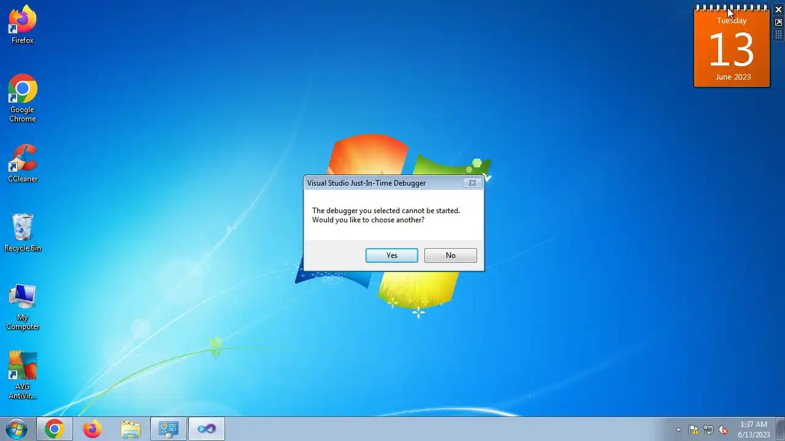This screenshot has height=441, width=785.
Task: Enlarge the calendar gadget size
Action: pyautogui.click(x=778, y=23)
